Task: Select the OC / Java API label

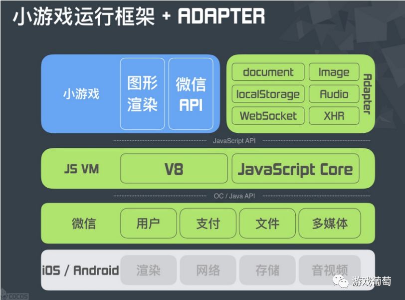Action: click(x=234, y=196)
